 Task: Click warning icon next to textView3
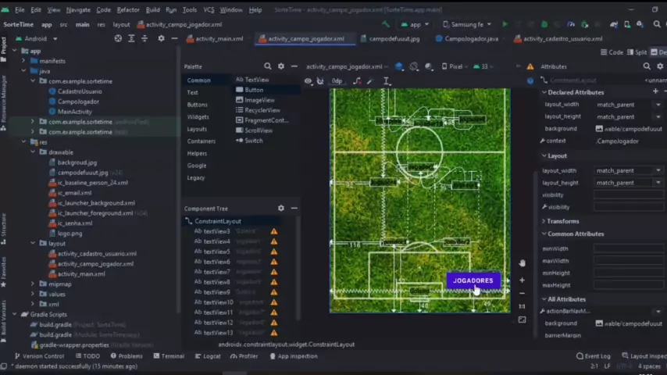pyautogui.click(x=274, y=231)
